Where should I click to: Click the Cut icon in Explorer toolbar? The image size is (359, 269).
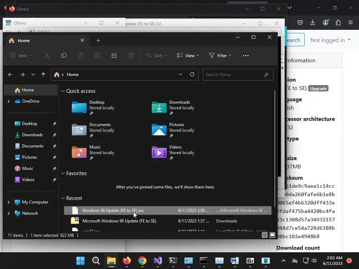[47, 55]
